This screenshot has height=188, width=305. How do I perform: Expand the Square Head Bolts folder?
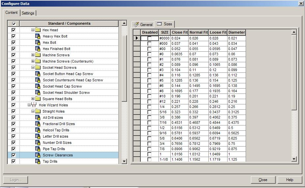click(x=33, y=99)
